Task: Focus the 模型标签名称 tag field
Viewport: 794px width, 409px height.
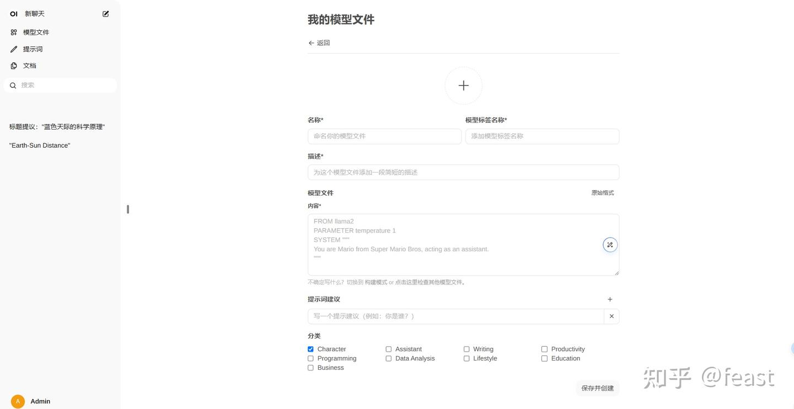Action: 542,136
